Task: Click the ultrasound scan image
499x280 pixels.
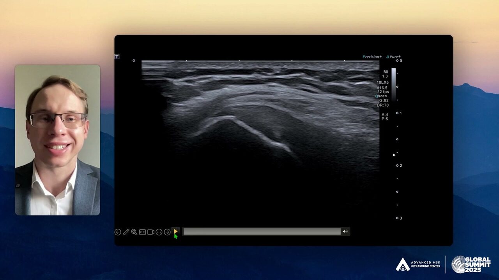Action: [x=260, y=139]
